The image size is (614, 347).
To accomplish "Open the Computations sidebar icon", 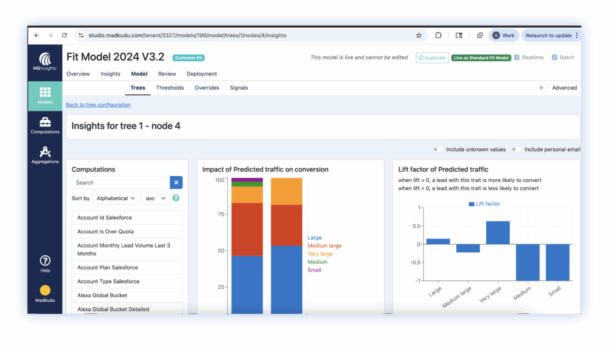I will pos(45,125).
